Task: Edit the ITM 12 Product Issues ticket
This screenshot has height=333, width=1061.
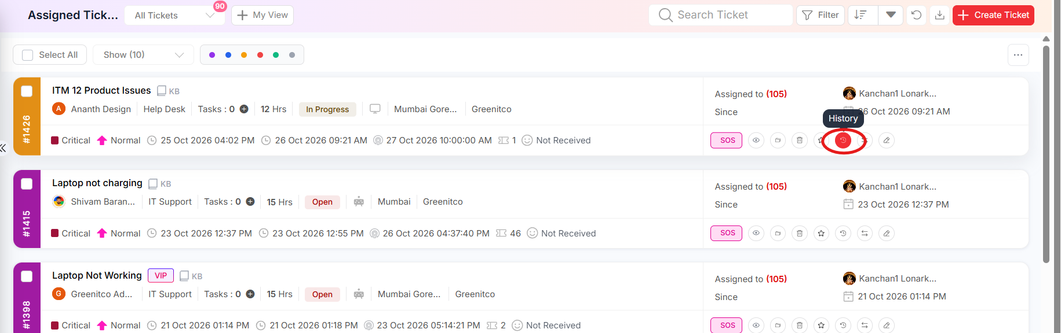Action: [887, 140]
